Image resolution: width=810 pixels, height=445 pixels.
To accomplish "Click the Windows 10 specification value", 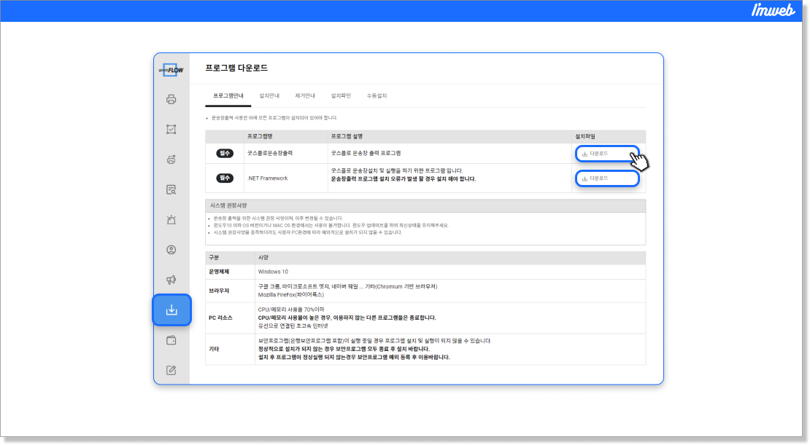I will [273, 272].
